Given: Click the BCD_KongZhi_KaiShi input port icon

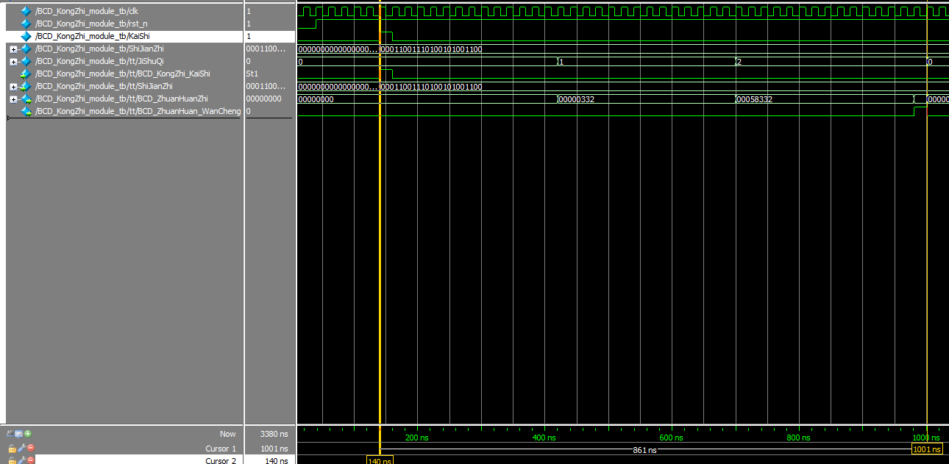Looking at the screenshot, I should tap(26, 74).
